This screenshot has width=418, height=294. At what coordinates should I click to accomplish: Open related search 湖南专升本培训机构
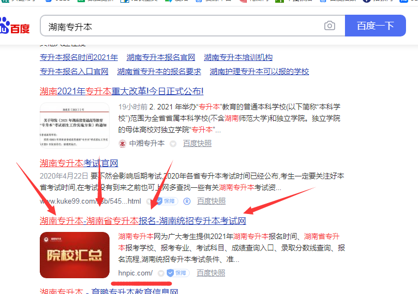click(x=238, y=57)
